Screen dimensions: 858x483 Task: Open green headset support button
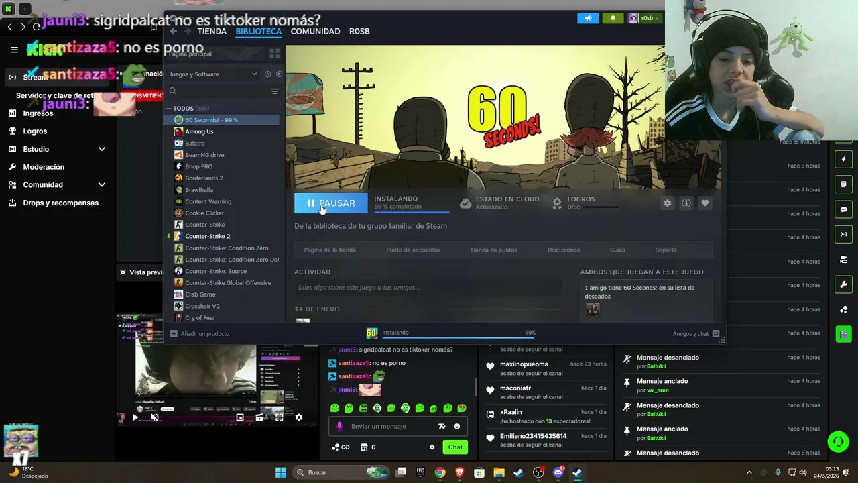point(838,442)
